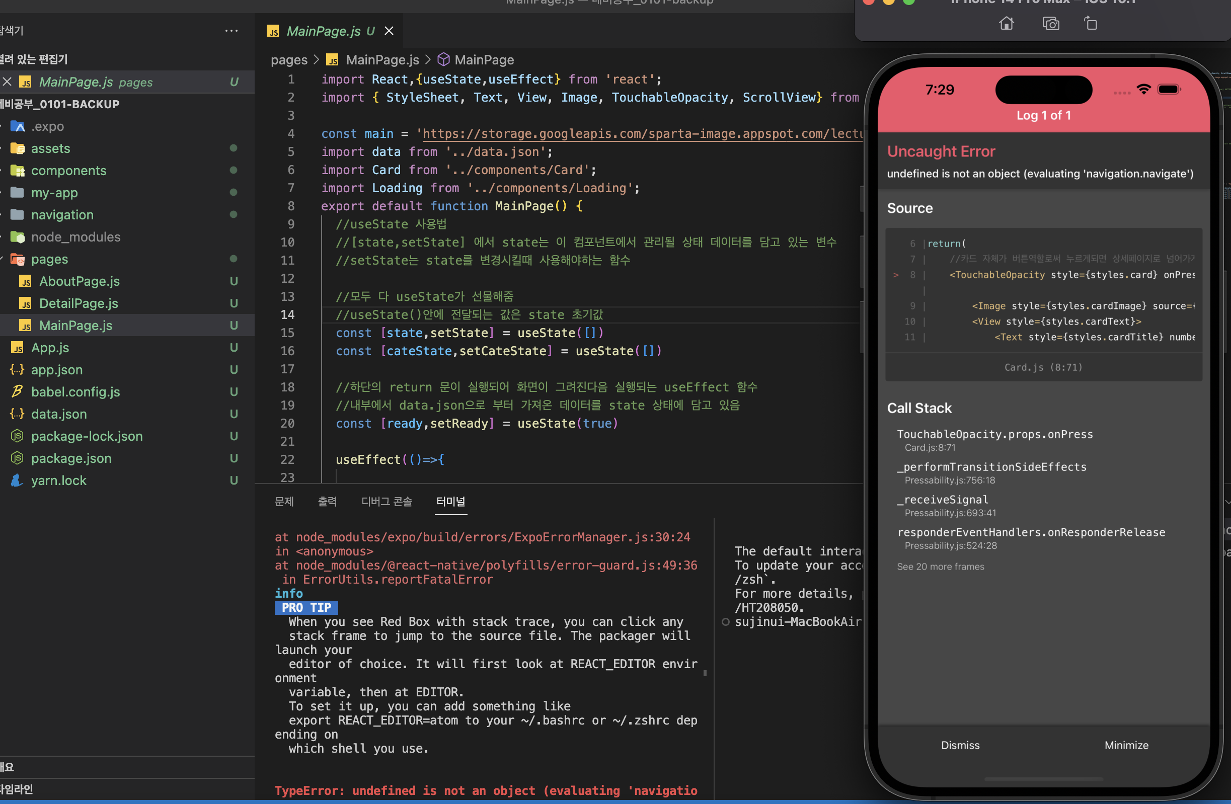Open DetailPage.js file
The width and height of the screenshot is (1231, 804).
pyautogui.click(x=79, y=303)
